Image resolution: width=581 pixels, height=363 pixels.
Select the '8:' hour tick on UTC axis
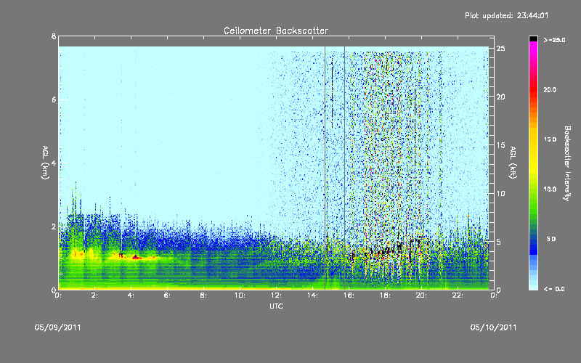point(203,295)
